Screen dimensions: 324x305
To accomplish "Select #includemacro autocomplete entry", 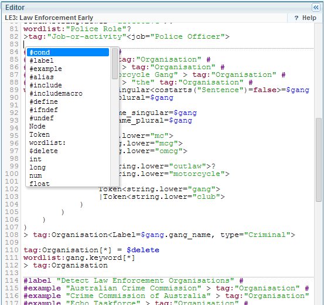I will tap(68, 93).
